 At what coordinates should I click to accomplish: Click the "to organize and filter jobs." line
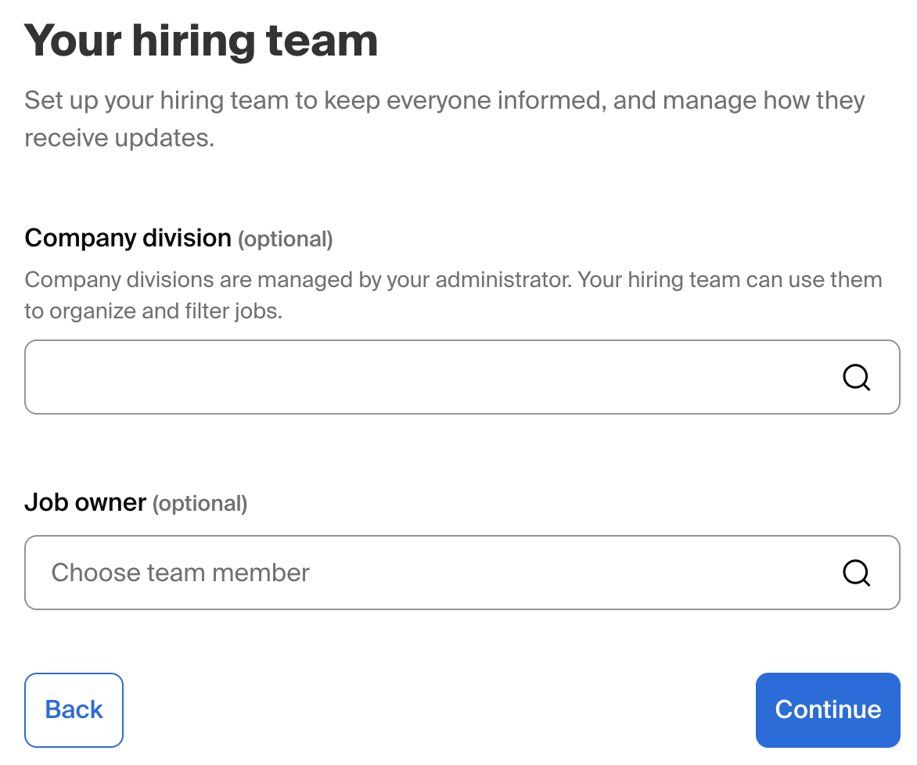(x=153, y=311)
